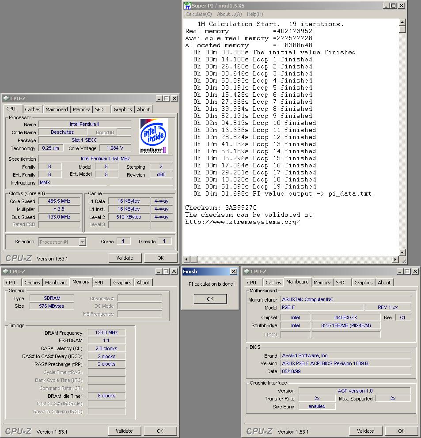Click CPU-Z icon in CPU window title bar
This screenshot has width=421, height=438.
click(6, 98)
